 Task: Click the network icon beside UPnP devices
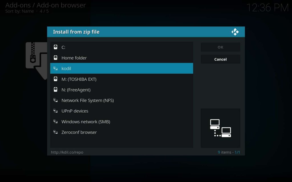pyautogui.click(x=56, y=111)
